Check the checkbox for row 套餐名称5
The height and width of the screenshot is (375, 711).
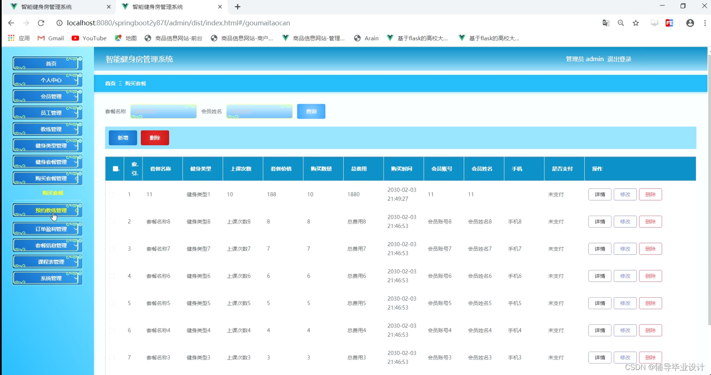click(112, 303)
